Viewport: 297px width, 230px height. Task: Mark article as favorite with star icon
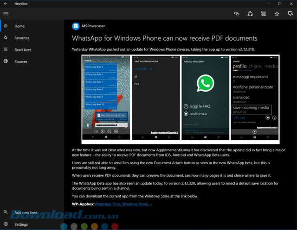click(277, 13)
